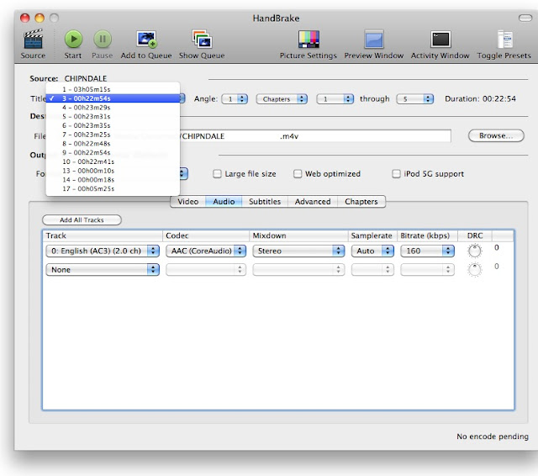Open the second track dropdown showing None

pyautogui.click(x=103, y=269)
